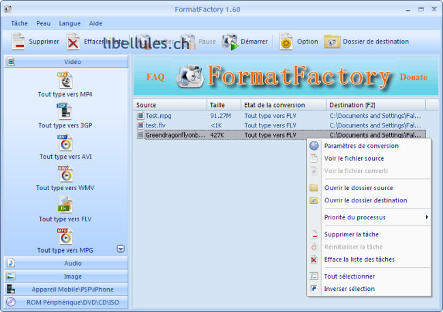The image size is (443, 312).
Task: Click the ROM Périphérique disc icon
Action: pyautogui.click(x=11, y=302)
